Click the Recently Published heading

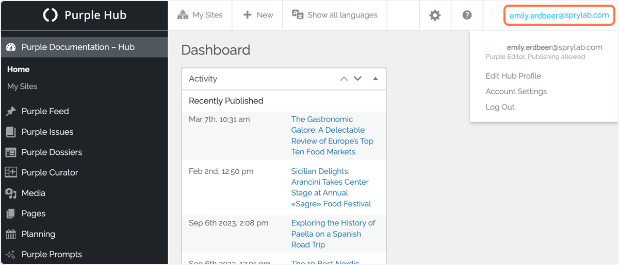point(226,101)
